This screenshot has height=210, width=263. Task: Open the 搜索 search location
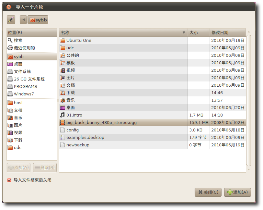pos(32,40)
